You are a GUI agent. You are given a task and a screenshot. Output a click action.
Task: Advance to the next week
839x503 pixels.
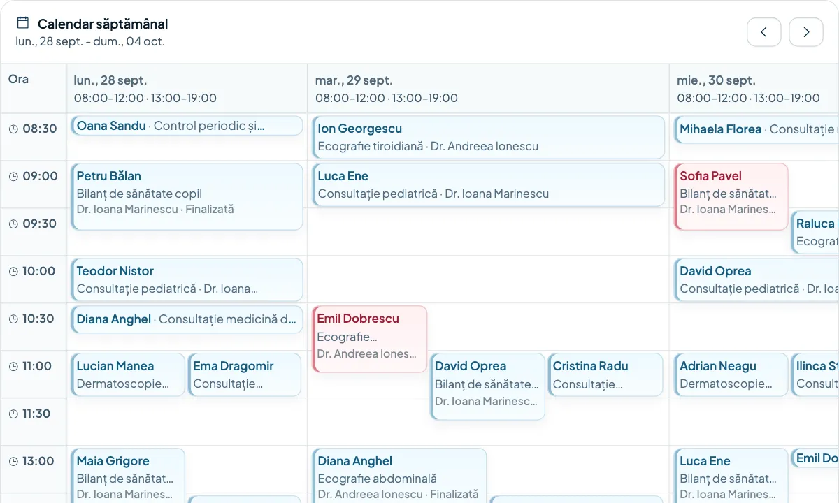tap(806, 32)
